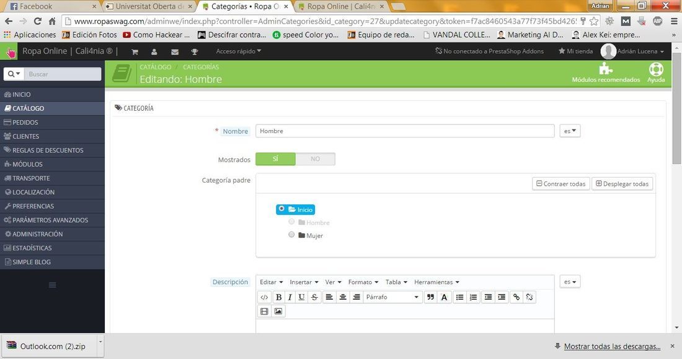Switch Mostrados toggle to NO
This screenshot has width=682, height=359.
tap(316, 159)
